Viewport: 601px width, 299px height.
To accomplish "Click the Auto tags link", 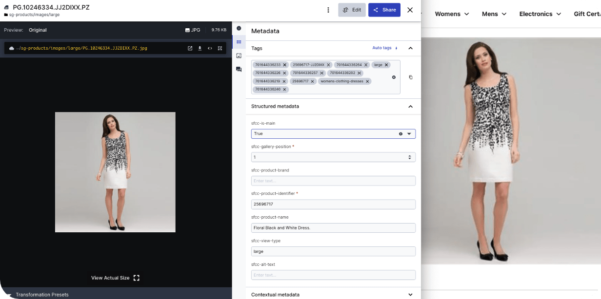I will point(382,48).
